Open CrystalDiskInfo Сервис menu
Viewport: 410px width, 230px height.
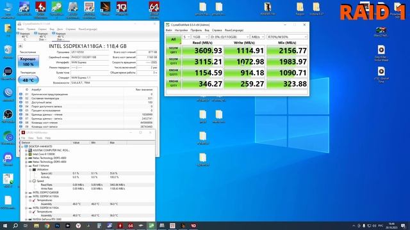coord(42,29)
